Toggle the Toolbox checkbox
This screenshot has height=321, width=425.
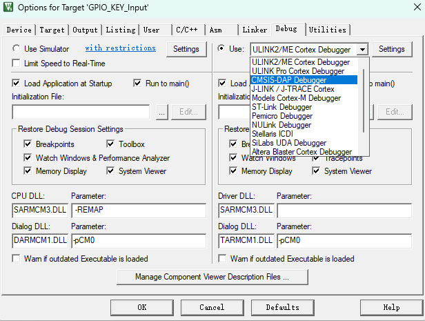(112, 144)
